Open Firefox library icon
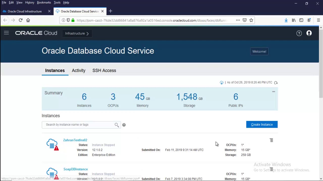 294,20
